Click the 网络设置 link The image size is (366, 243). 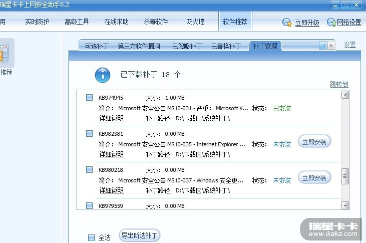coord(349,23)
